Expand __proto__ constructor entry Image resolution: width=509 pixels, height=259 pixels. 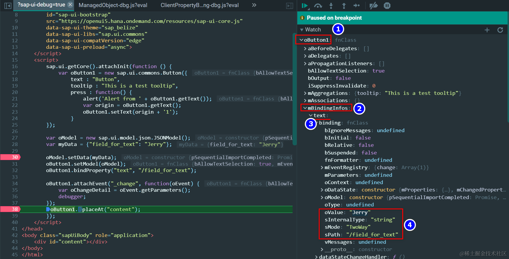coord(322,249)
